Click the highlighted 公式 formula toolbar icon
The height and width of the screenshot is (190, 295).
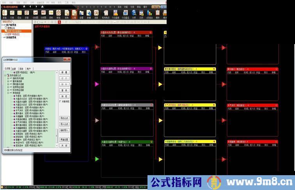(74, 14)
